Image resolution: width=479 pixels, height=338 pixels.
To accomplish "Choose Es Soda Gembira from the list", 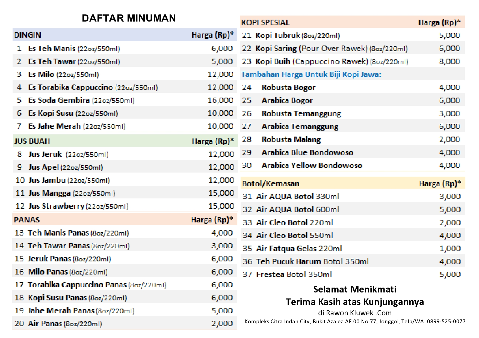I will [x=59, y=100].
